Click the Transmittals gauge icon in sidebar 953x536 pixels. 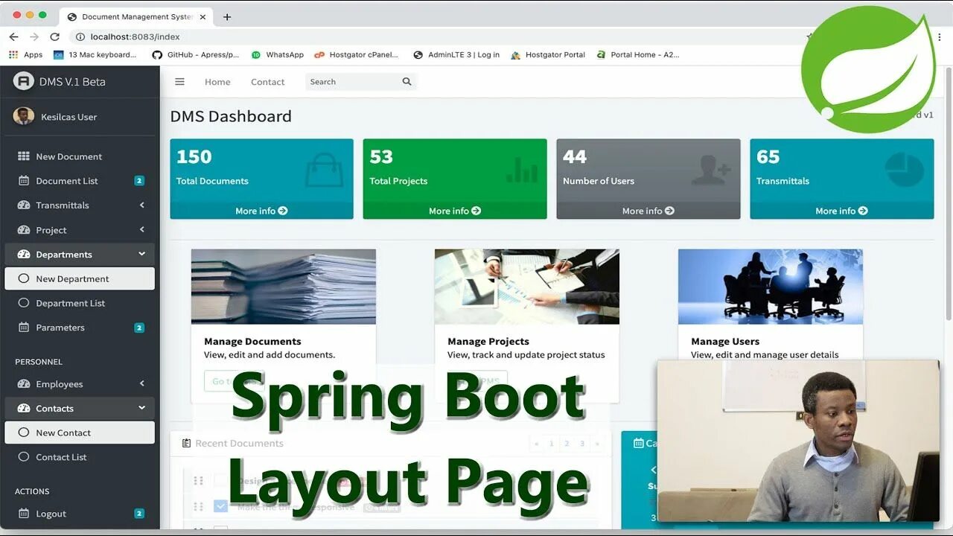23,205
